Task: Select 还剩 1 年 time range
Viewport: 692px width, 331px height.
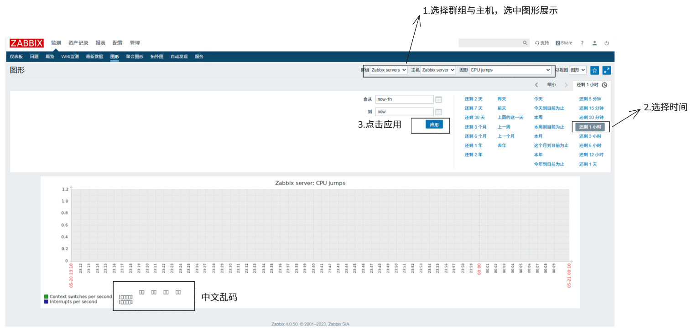Action: pyautogui.click(x=473, y=145)
